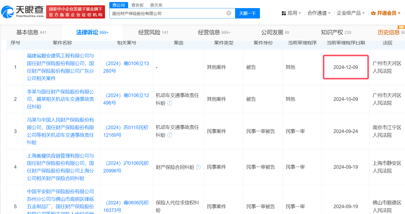Open case 李某与国任财产保险 link
The width and height of the screenshot is (405, 214).
click(x=60, y=99)
